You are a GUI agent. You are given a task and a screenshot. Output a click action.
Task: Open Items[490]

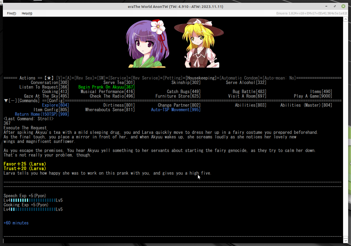coord(321,92)
